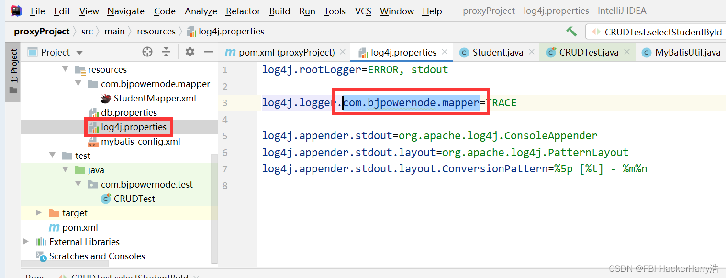Click the Collapse All icon in Project panel
Screen dimensions: 726x278
166,52
